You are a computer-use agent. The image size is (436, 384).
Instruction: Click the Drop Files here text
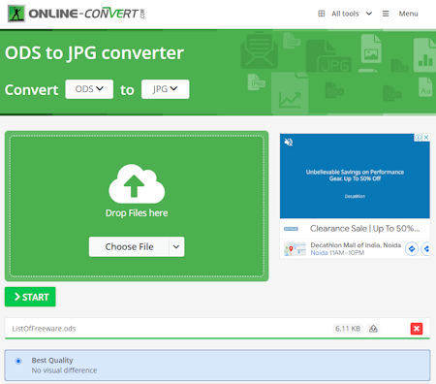pyautogui.click(x=137, y=213)
